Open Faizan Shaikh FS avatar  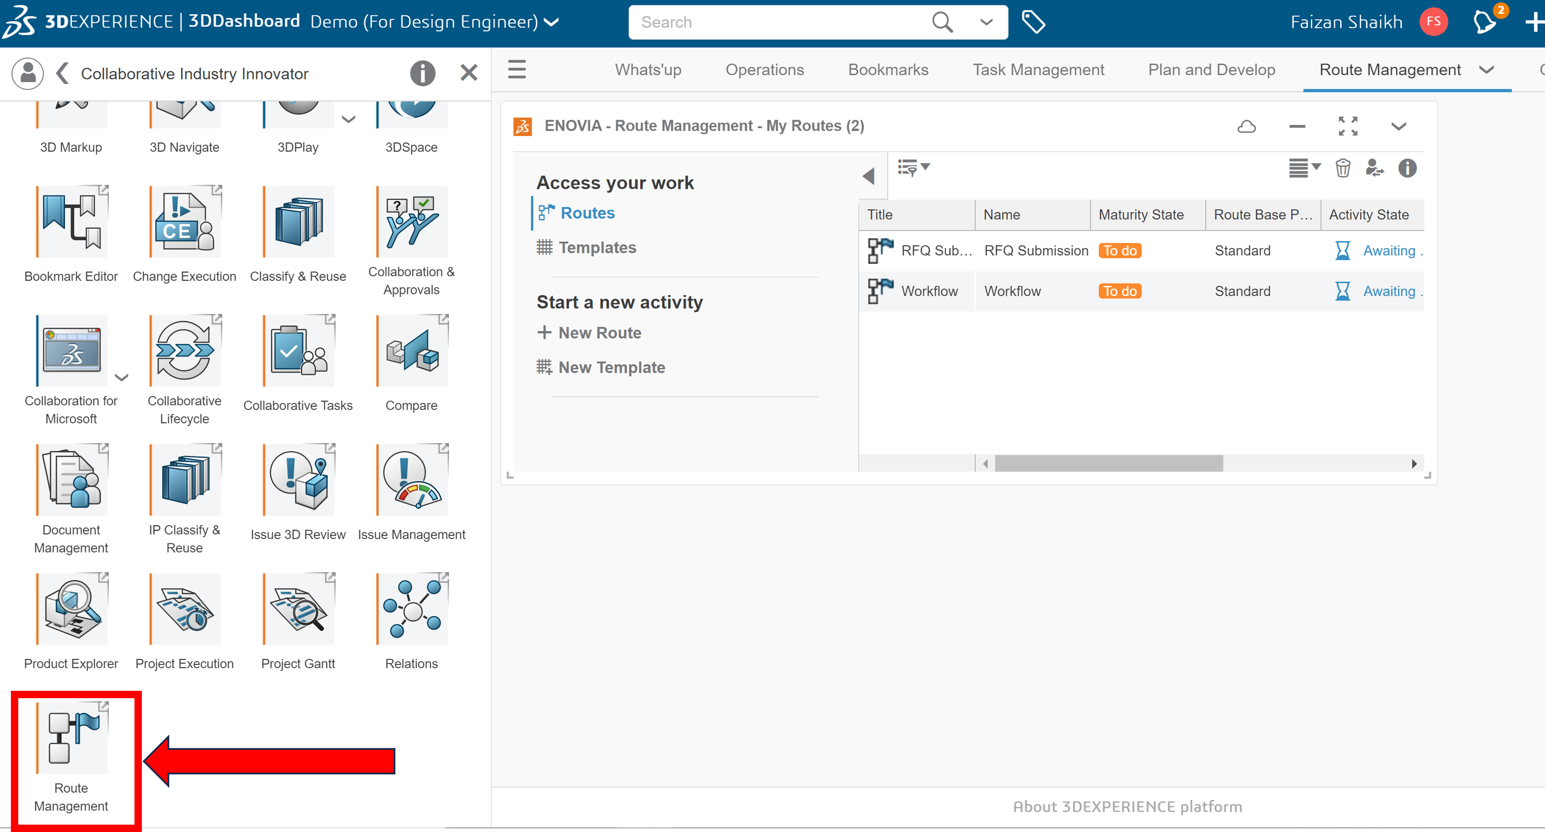click(1433, 22)
